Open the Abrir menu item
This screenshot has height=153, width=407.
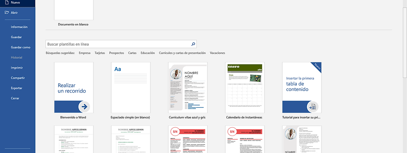point(18,12)
